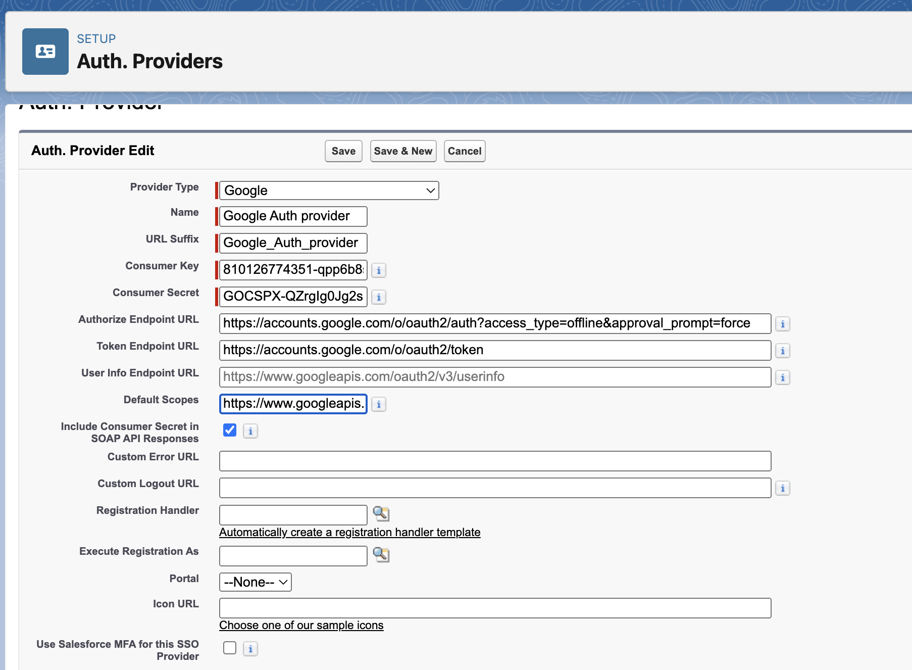Show info for User Info Endpoint URL
This screenshot has width=912, height=670.
point(782,377)
